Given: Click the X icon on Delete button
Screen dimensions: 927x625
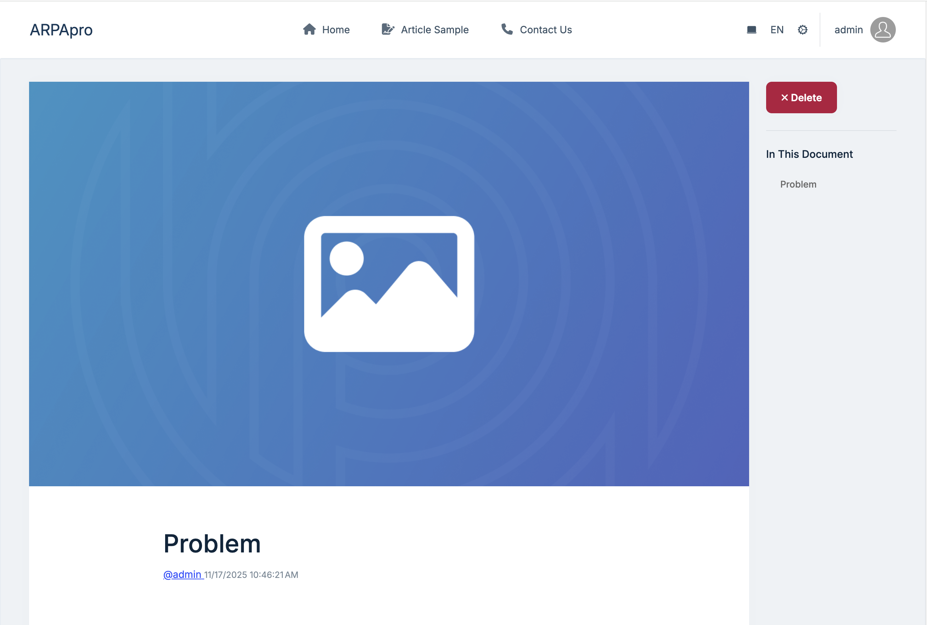Looking at the screenshot, I should point(784,98).
